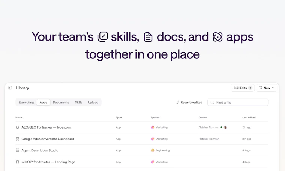This screenshot has height=171, width=285.
Task: Switch to the Everything tab
Action: click(26, 102)
